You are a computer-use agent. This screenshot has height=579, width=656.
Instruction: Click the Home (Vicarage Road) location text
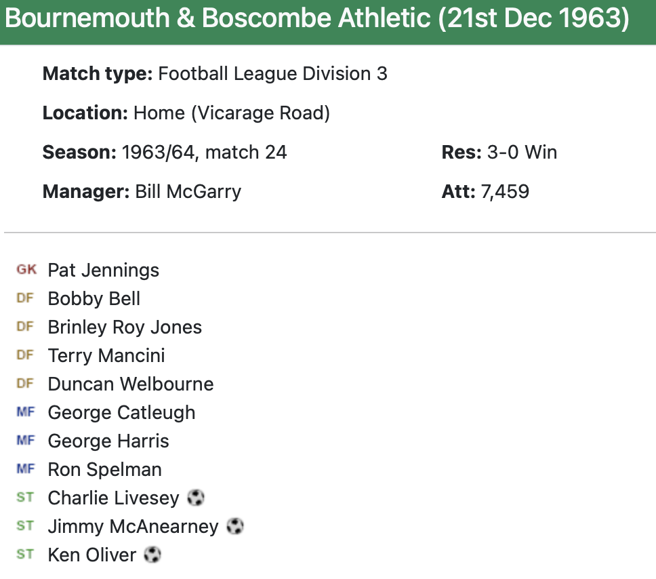click(x=232, y=113)
